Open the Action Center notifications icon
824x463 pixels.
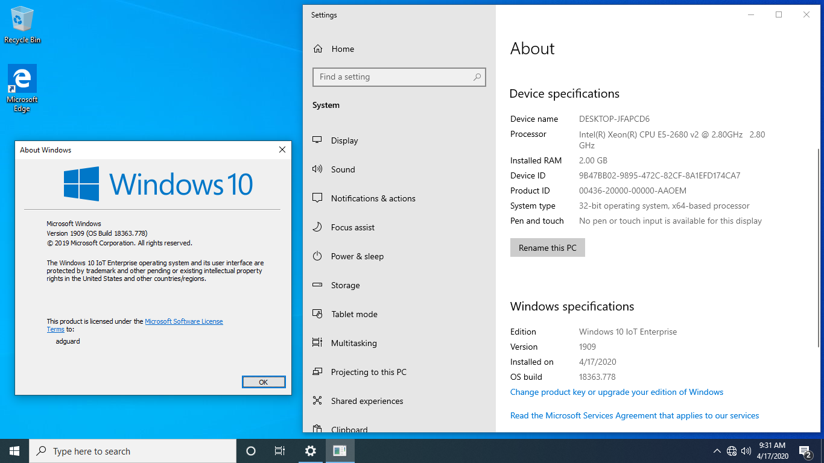(805, 451)
